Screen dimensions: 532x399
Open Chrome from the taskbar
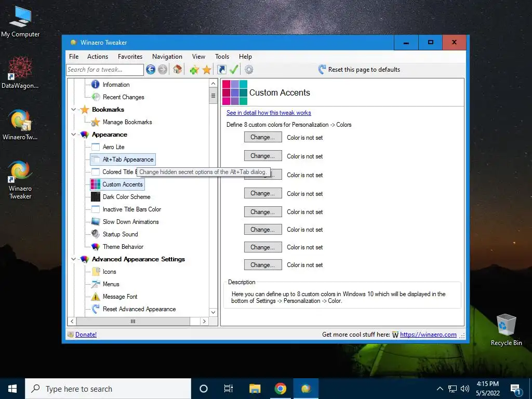pyautogui.click(x=280, y=389)
